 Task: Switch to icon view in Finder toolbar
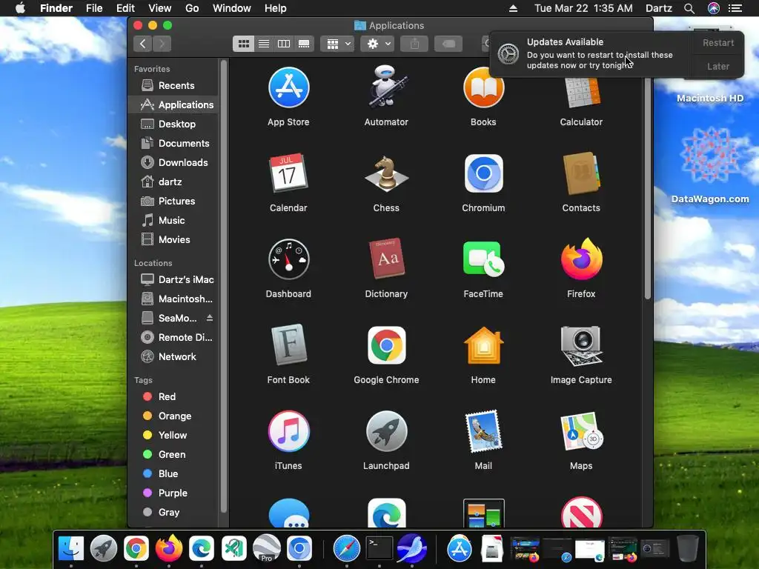point(243,44)
